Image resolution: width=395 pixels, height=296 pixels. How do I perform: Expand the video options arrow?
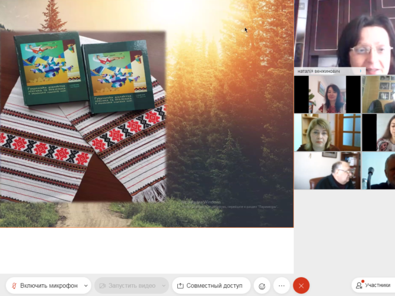[x=163, y=285]
